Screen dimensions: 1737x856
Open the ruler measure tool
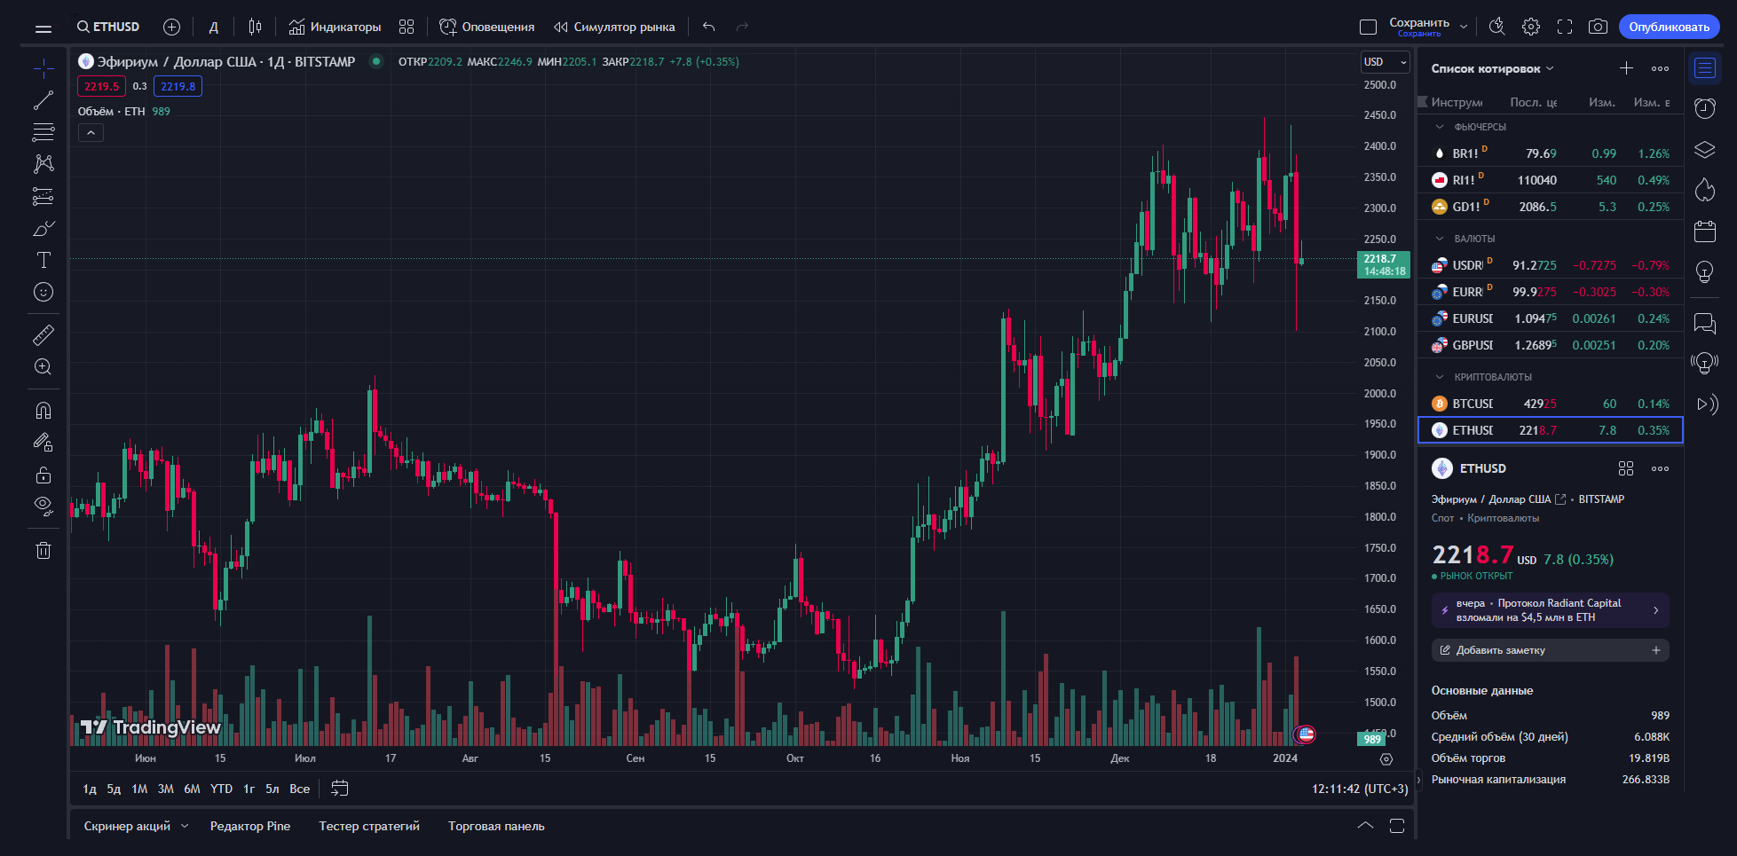[x=43, y=335]
